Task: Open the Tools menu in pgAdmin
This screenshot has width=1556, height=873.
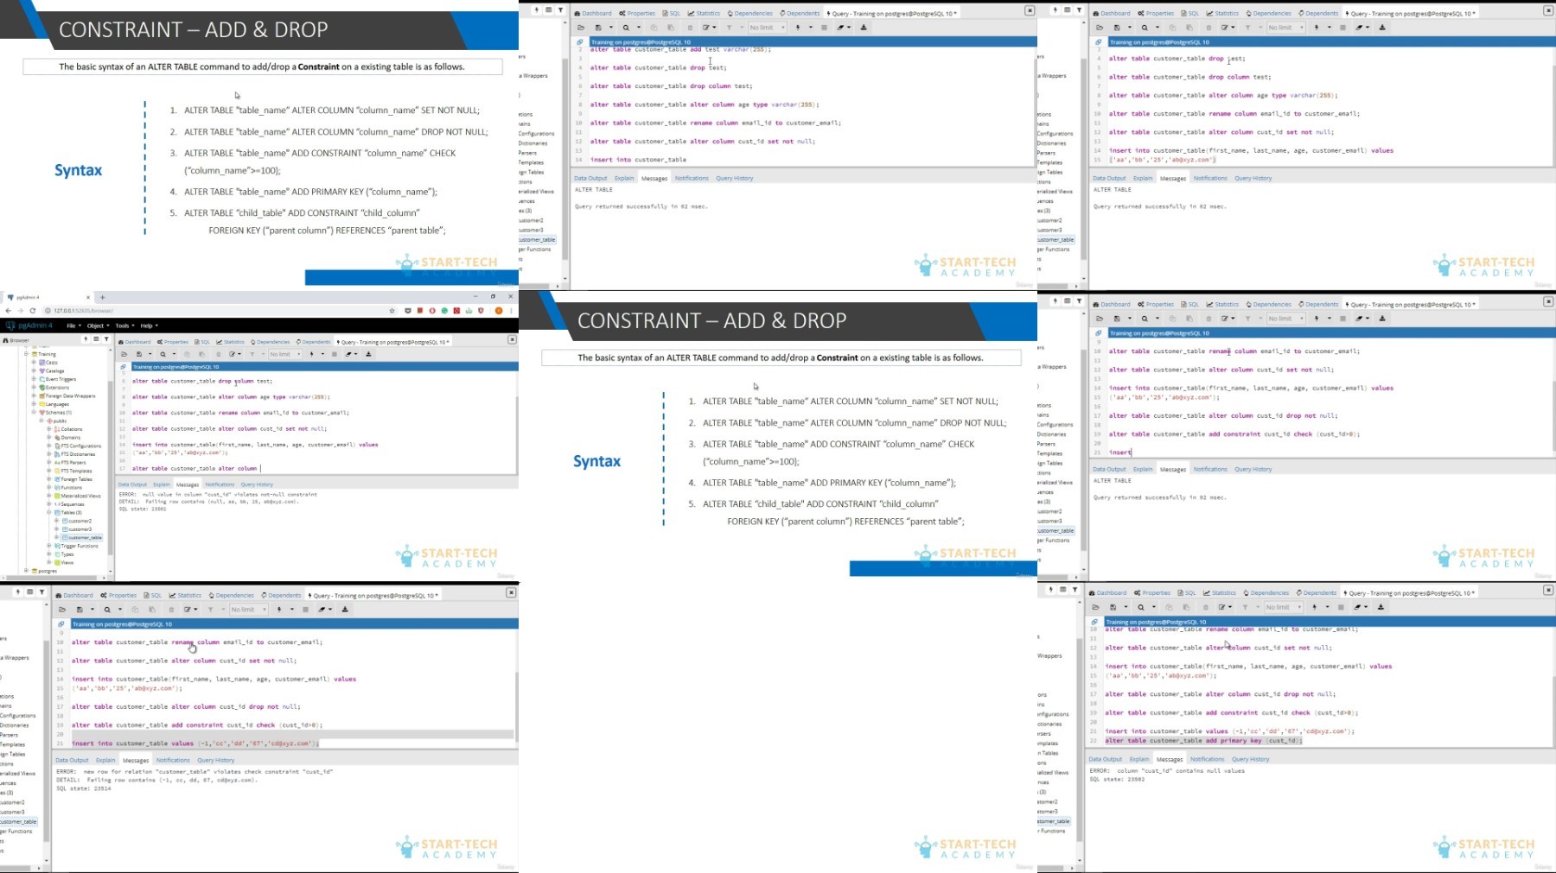Action: 124,326
